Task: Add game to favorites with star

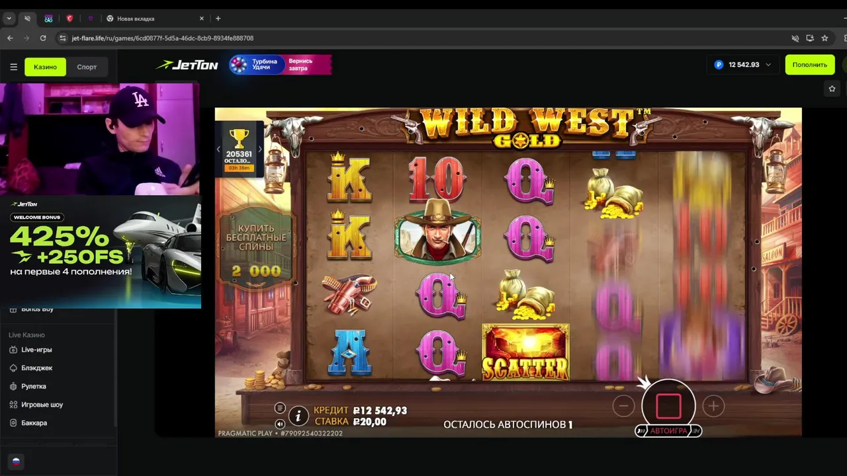Action: pos(832,89)
